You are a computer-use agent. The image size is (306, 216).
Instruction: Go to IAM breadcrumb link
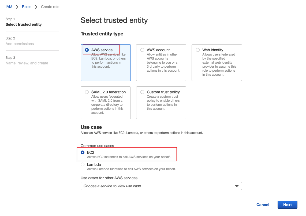[9, 7]
